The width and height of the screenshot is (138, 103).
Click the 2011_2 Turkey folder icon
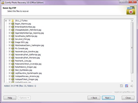click(x=13, y=21)
